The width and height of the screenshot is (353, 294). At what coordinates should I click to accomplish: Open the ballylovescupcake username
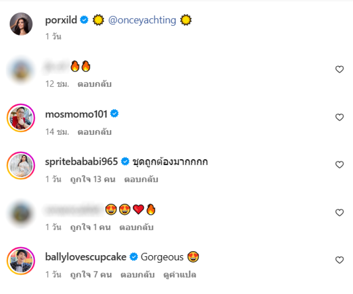click(x=86, y=257)
